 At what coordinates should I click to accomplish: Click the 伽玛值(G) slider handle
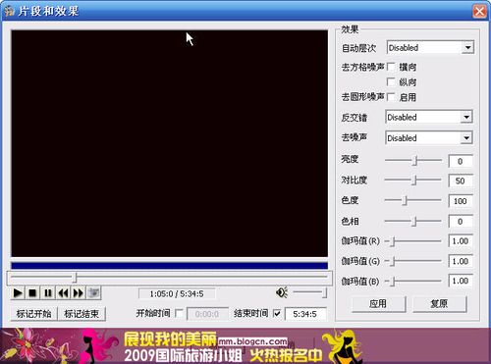393,261
